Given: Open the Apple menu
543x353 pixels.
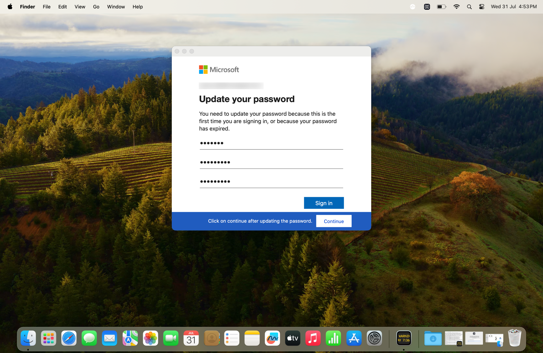Looking at the screenshot, I should pos(10,7).
